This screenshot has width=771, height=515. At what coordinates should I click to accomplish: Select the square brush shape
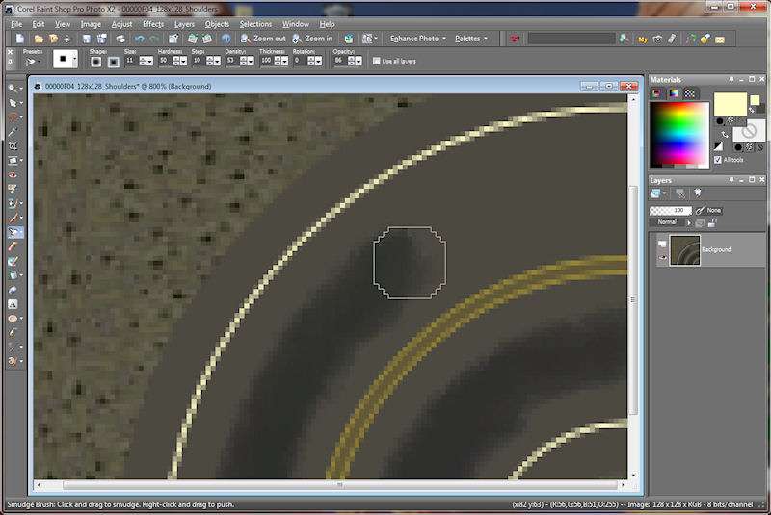click(x=114, y=62)
